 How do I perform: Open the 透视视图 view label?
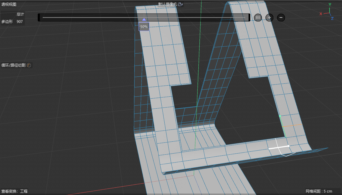[9, 4]
